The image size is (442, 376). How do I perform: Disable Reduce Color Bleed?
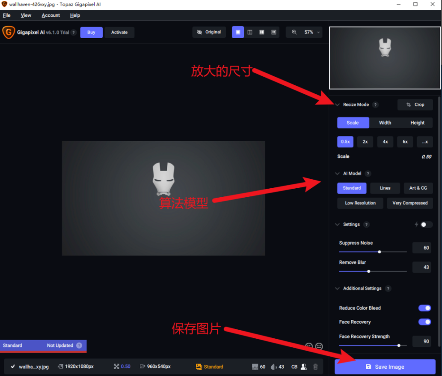point(425,308)
